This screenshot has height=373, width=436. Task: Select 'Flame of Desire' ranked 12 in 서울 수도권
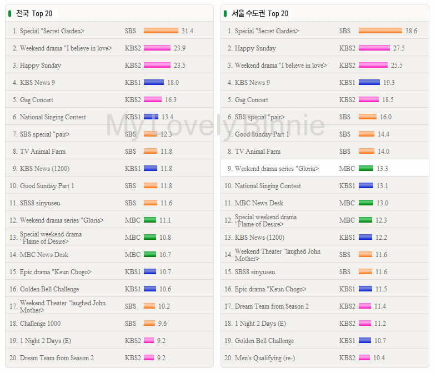click(265, 221)
